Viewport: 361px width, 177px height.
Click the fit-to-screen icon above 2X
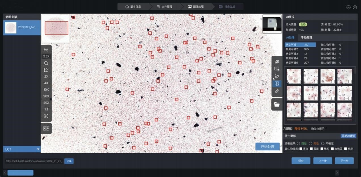[46, 70]
